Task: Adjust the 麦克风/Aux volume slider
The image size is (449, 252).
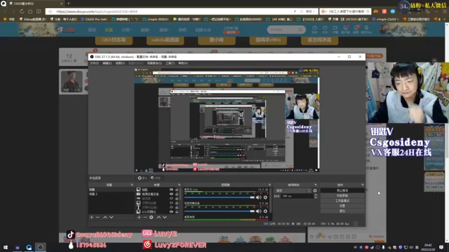Action: click(219, 198)
